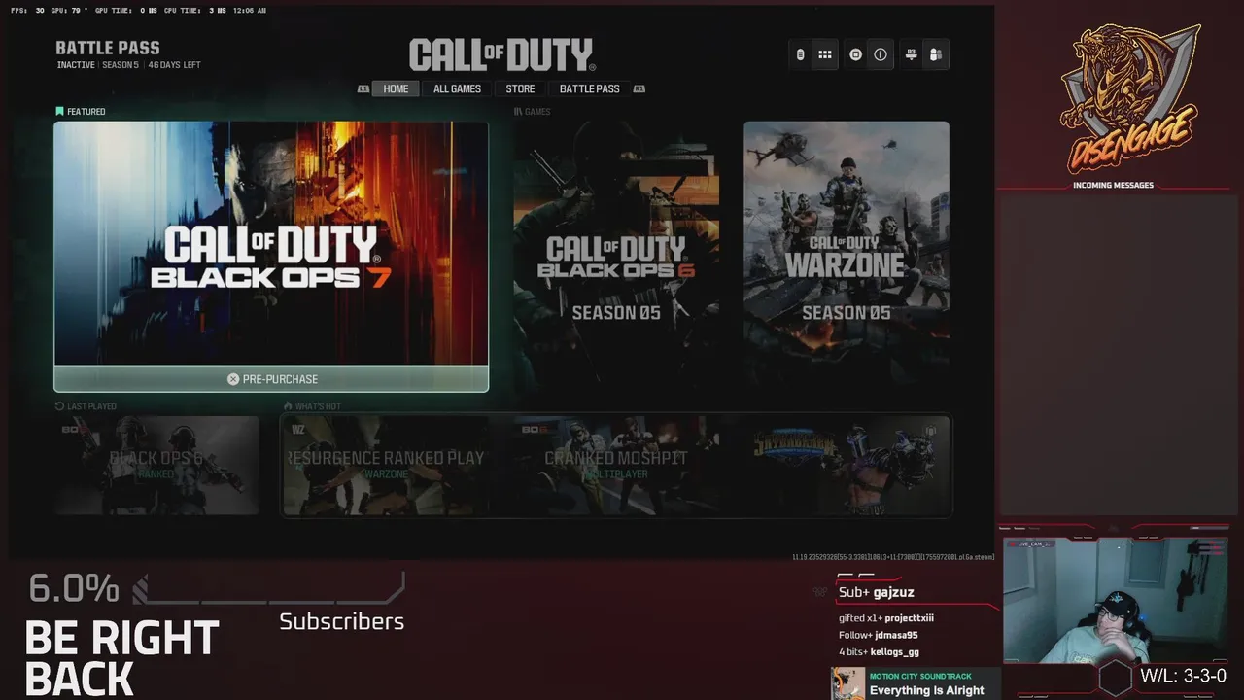Click "gifted x1+ projecttxiii" text
The width and height of the screenshot is (1244, 700).
pos(886,618)
